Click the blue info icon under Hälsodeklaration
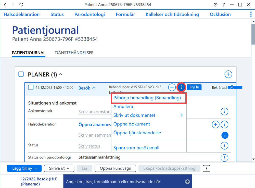 tap(225, 135)
